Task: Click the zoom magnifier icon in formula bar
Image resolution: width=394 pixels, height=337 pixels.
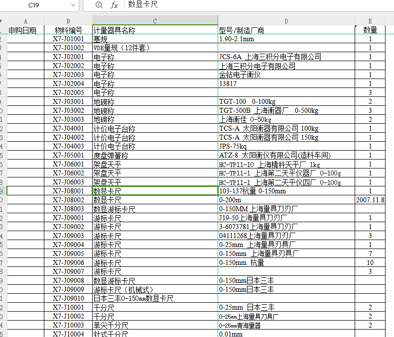Action: pos(99,5)
